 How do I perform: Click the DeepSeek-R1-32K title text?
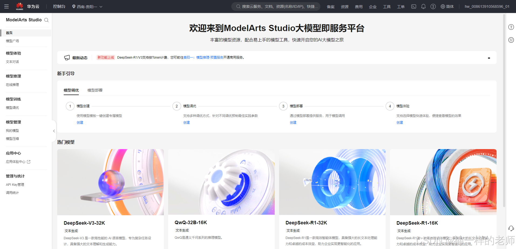pos(306,223)
